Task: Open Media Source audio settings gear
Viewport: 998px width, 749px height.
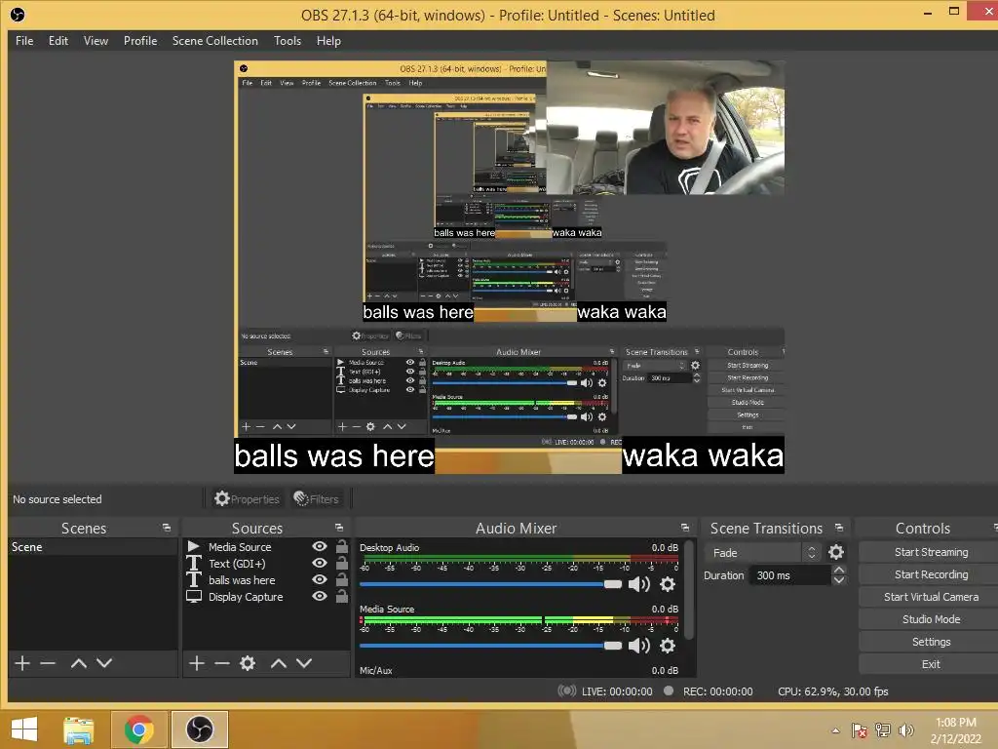Action: (x=667, y=646)
